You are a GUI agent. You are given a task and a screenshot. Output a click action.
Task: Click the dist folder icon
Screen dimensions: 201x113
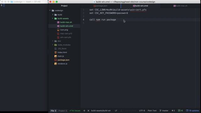(x=56, y=41)
